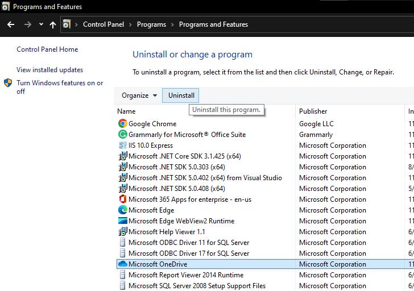Click Microsoft Corporation publisher in OneDrive row

[333, 264]
